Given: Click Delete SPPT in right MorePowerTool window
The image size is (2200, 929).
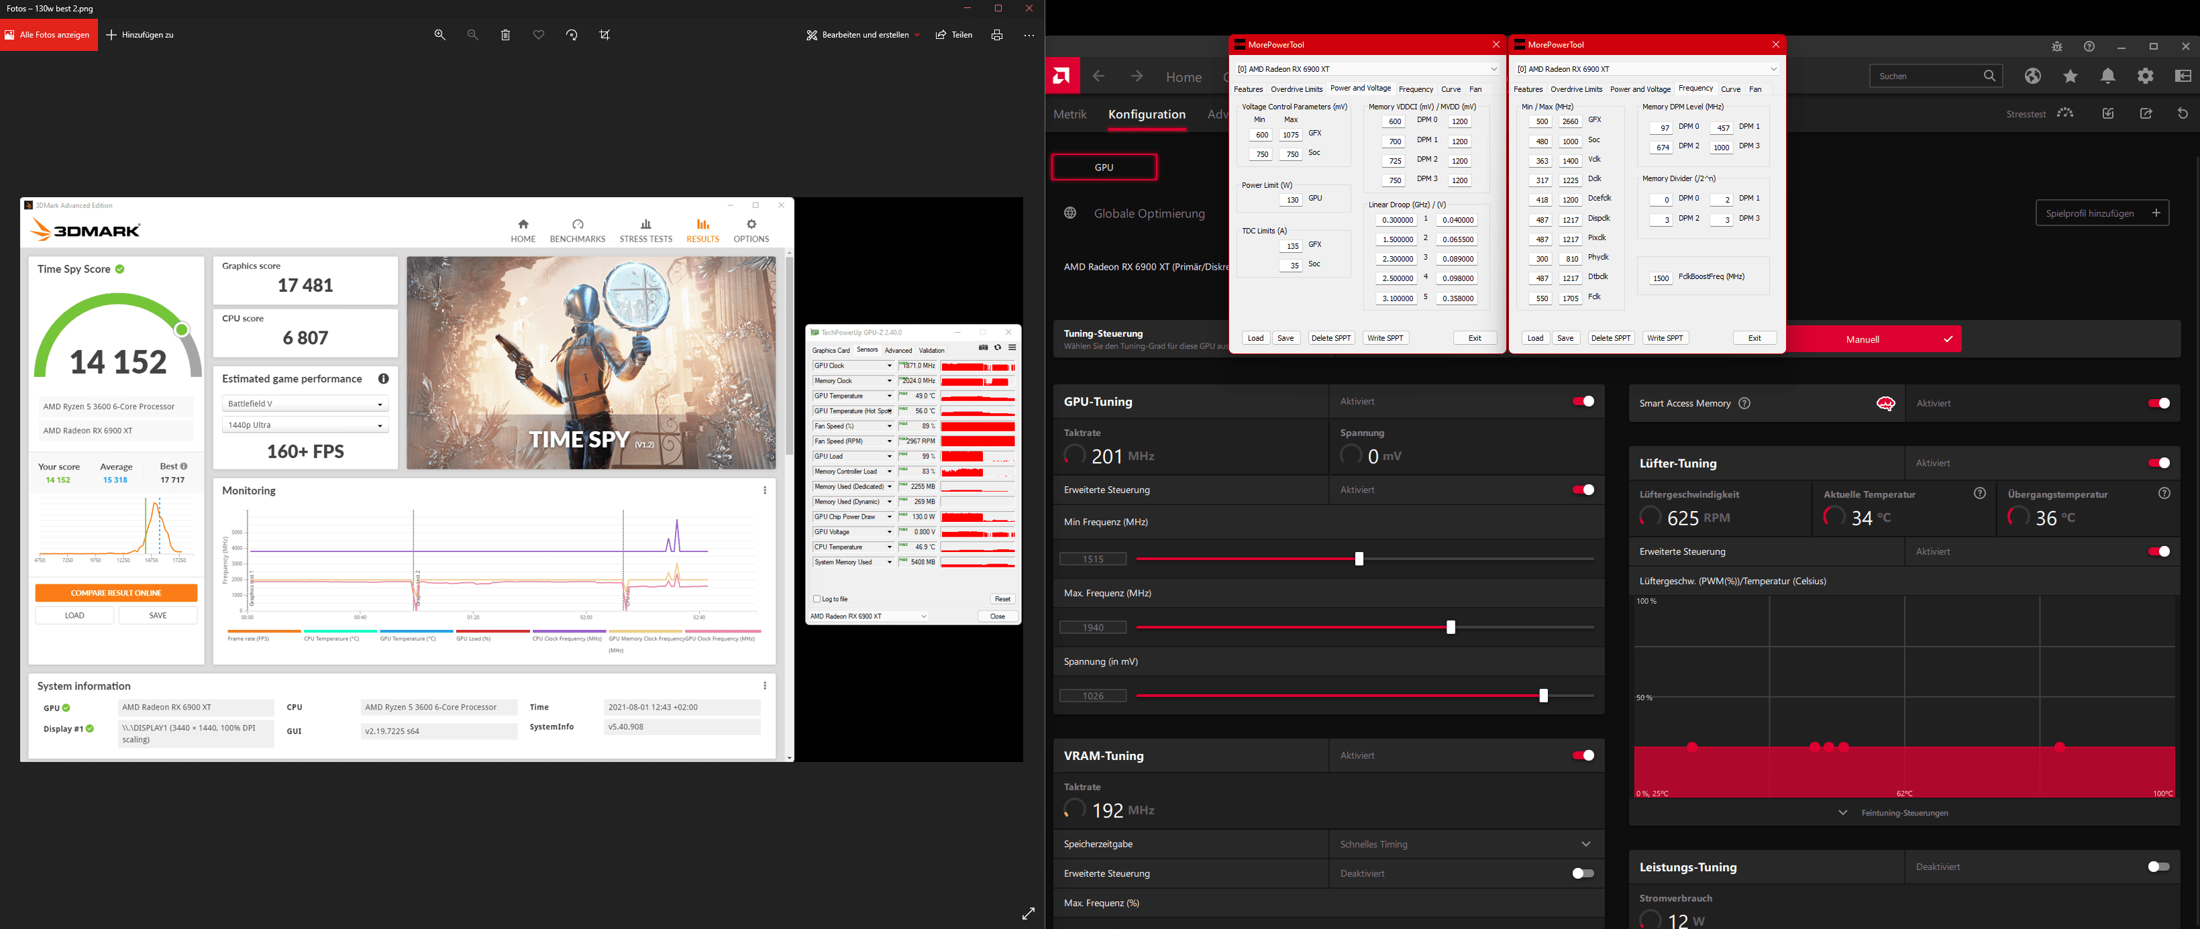Looking at the screenshot, I should point(1611,338).
